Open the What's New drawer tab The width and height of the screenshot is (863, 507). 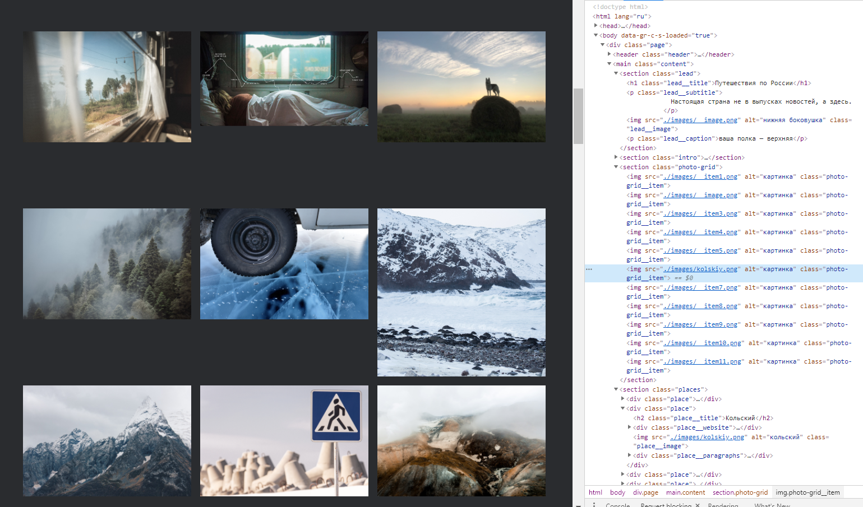(772, 505)
